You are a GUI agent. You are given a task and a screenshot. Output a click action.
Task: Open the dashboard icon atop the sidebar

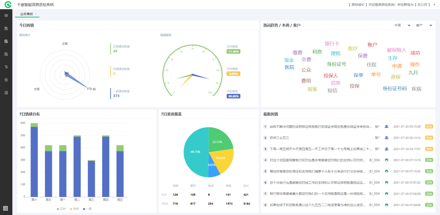(x=6, y=16)
